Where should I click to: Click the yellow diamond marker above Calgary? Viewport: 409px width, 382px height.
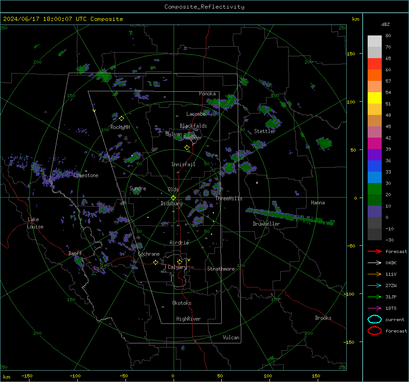pos(180,262)
